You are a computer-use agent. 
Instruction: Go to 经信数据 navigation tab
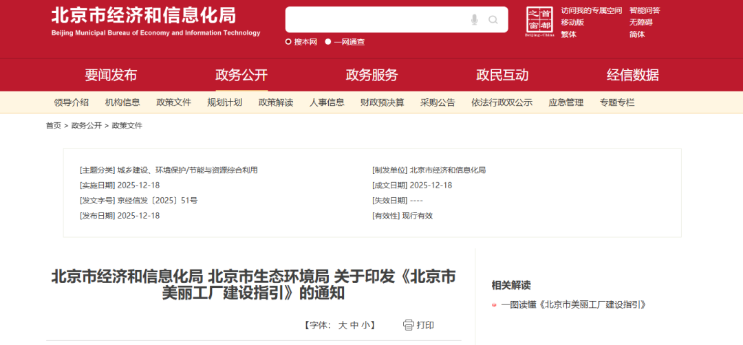pos(632,75)
